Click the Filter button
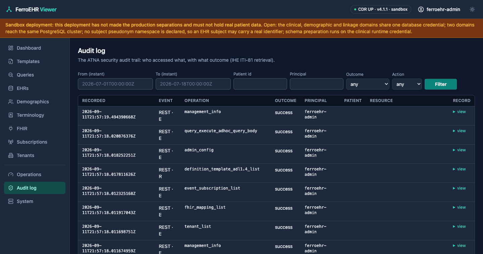483x254 pixels. point(441,84)
